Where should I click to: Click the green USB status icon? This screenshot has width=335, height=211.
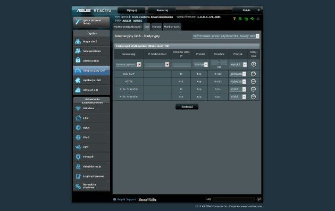[252, 19]
